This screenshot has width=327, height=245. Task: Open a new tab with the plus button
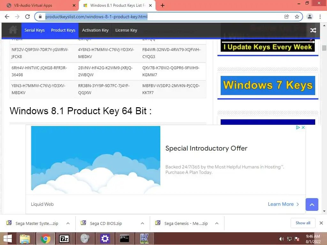click(163, 5)
